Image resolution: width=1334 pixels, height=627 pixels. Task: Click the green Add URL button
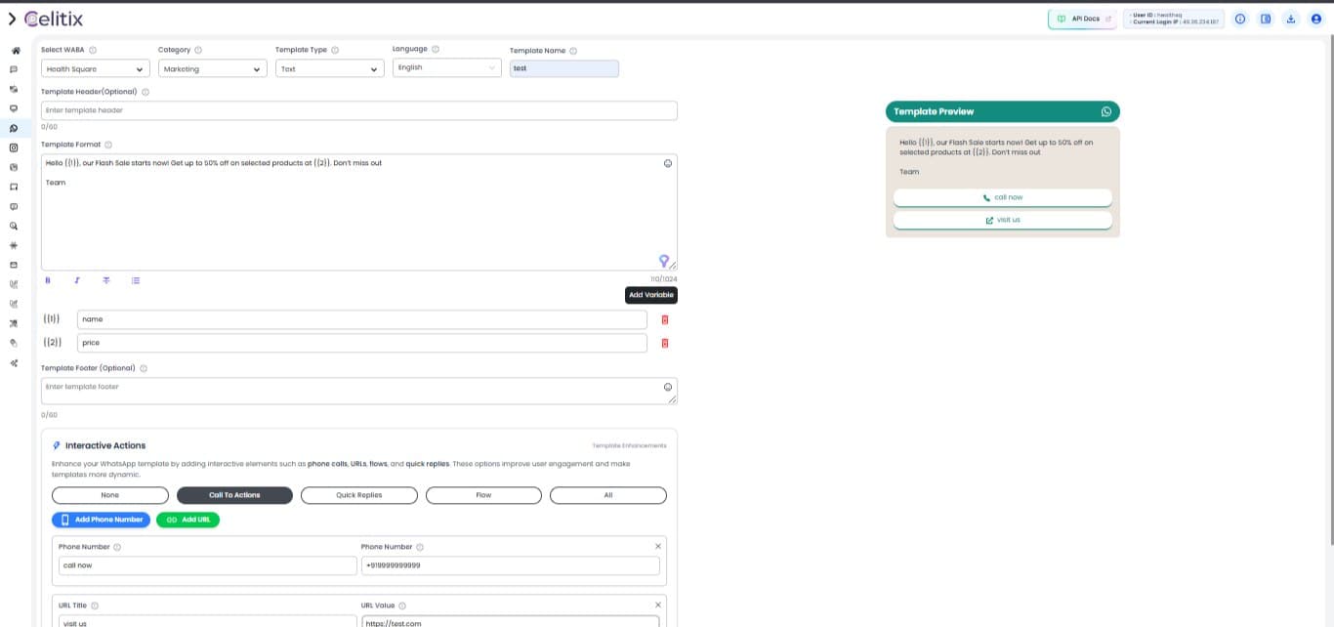click(x=188, y=520)
